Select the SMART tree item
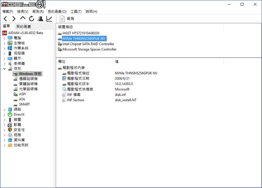 (x=24, y=104)
